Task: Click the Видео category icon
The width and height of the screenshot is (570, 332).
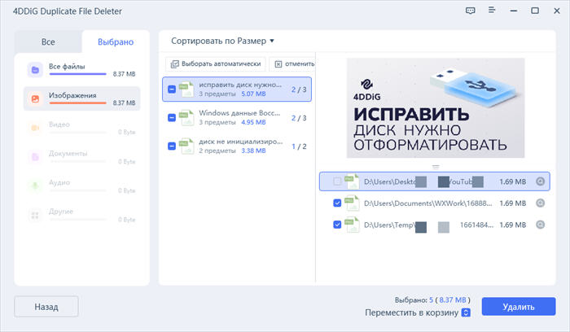Action: (x=35, y=128)
